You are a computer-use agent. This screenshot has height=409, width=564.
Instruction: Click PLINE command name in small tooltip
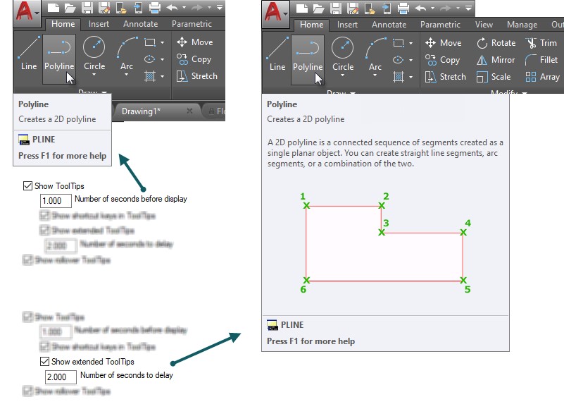coord(44,140)
